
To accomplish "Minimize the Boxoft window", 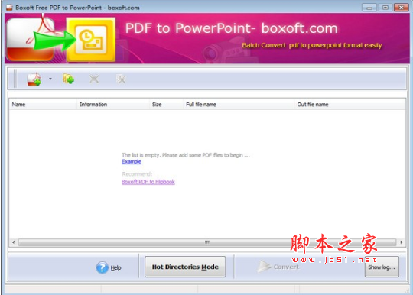I will pos(369,8).
